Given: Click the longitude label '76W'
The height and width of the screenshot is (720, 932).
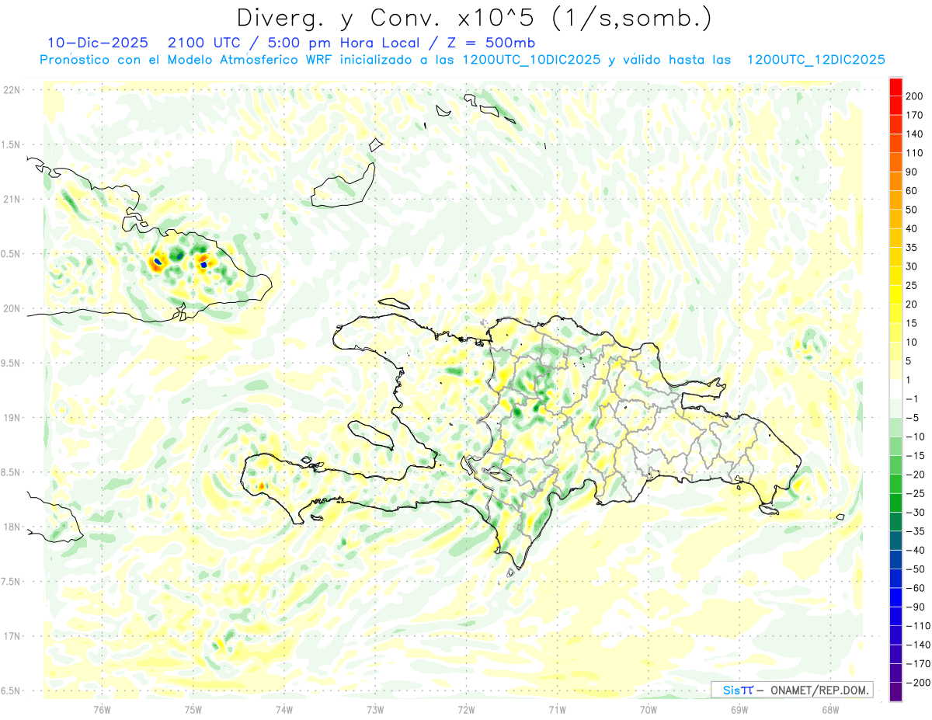Looking at the screenshot, I should click(x=103, y=709).
